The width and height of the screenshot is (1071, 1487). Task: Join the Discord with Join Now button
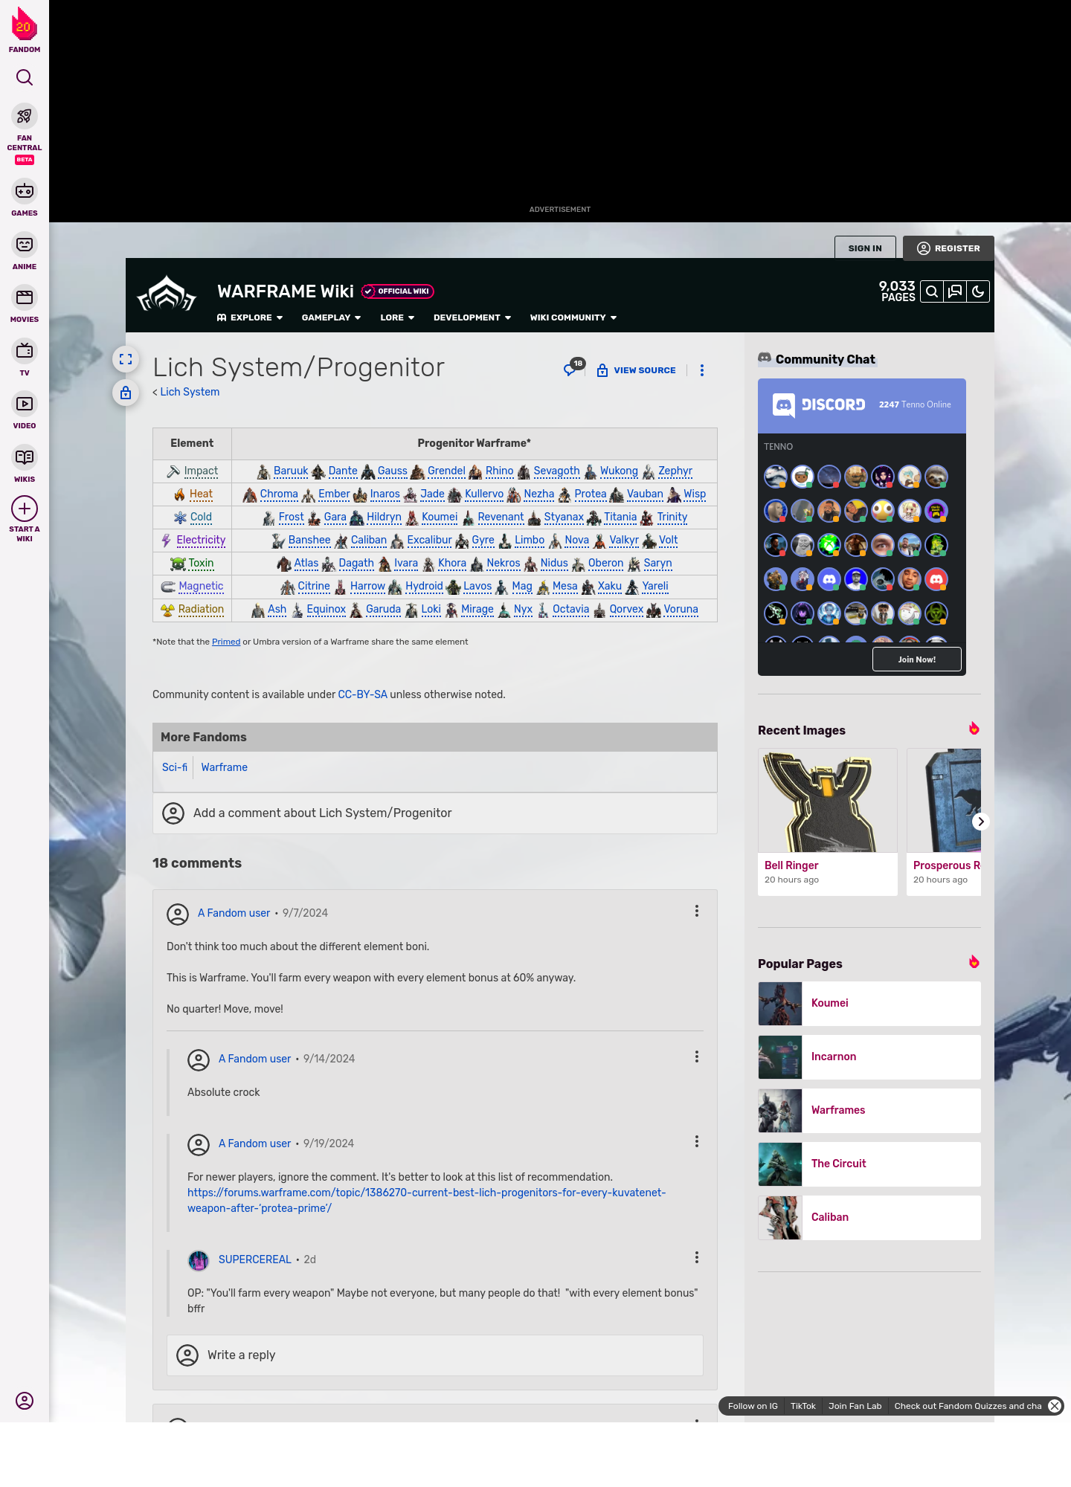click(917, 659)
